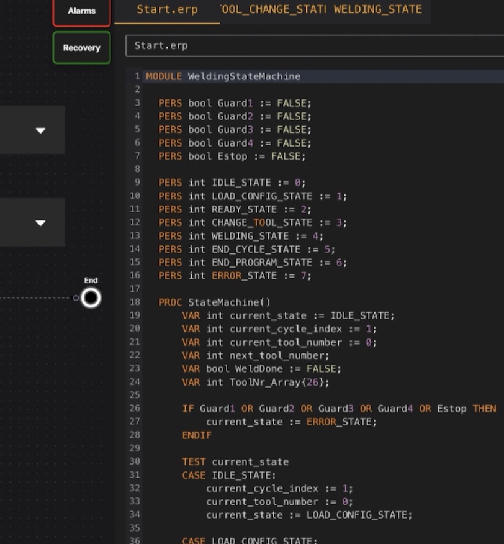
Task: Click the line 'PERS int IDLE_STATE := 0;'
Action: point(232,183)
